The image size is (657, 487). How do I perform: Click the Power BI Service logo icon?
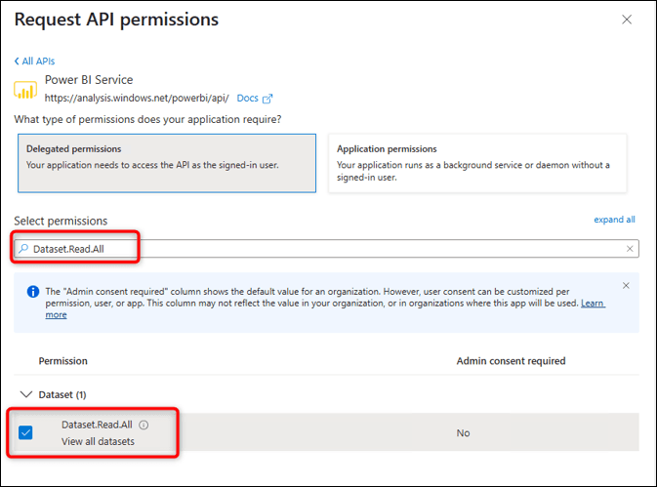pyautogui.click(x=25, y=90)
